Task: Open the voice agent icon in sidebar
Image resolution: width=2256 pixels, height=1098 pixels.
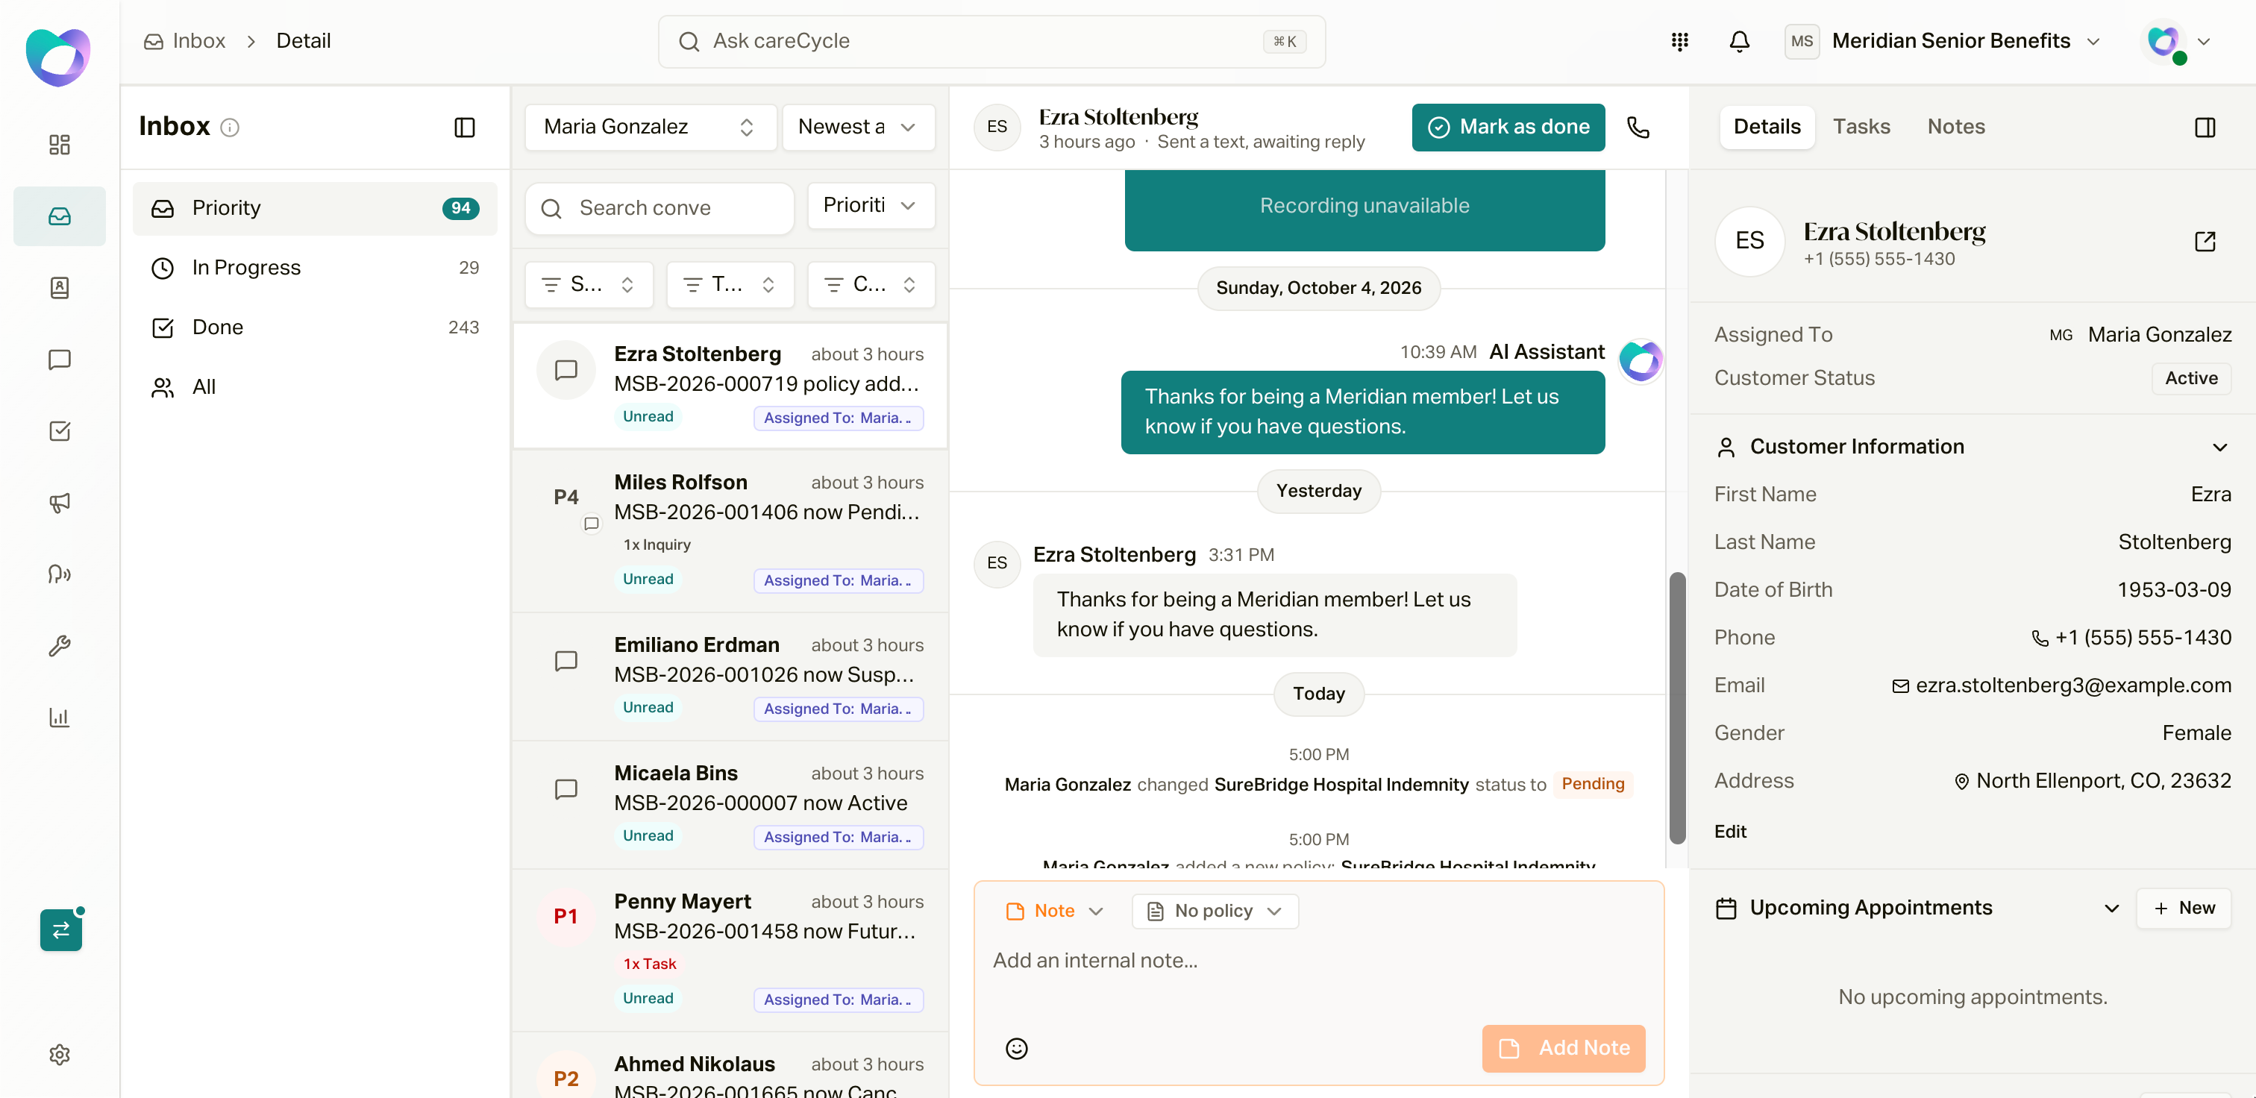Action: click(x=59, y=574)
